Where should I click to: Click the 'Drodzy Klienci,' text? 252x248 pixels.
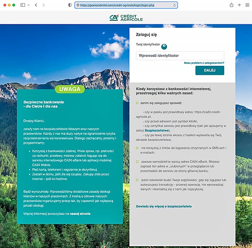34,121
